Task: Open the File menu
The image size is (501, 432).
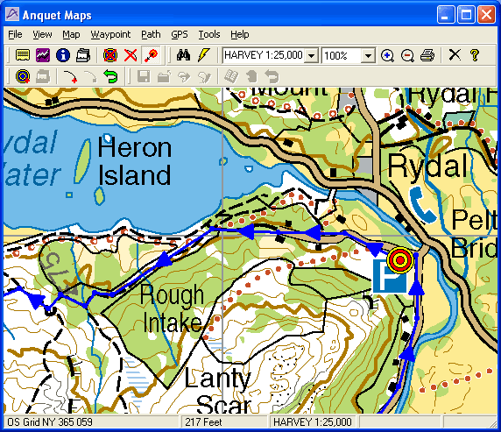Action: tap(15, 34)
